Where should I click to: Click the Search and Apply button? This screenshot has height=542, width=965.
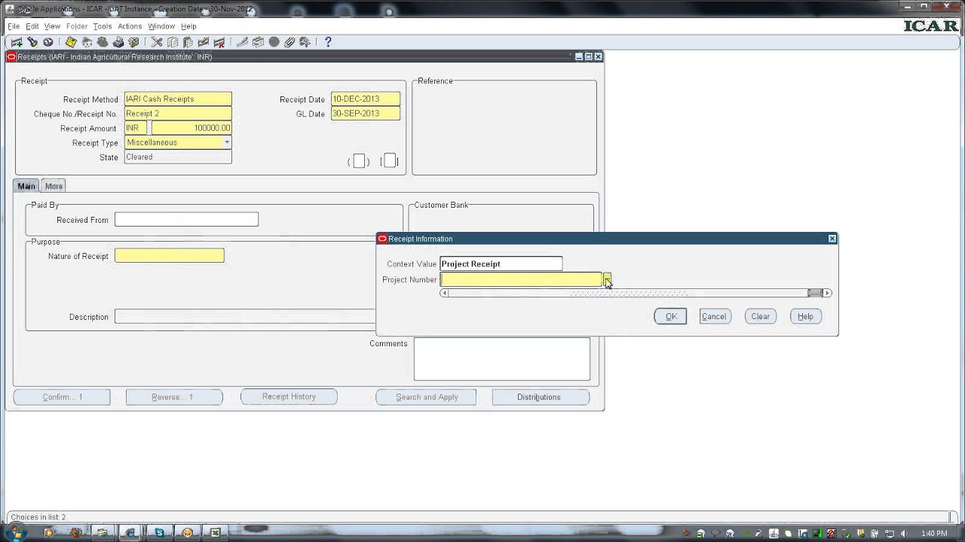click(426, 397)
